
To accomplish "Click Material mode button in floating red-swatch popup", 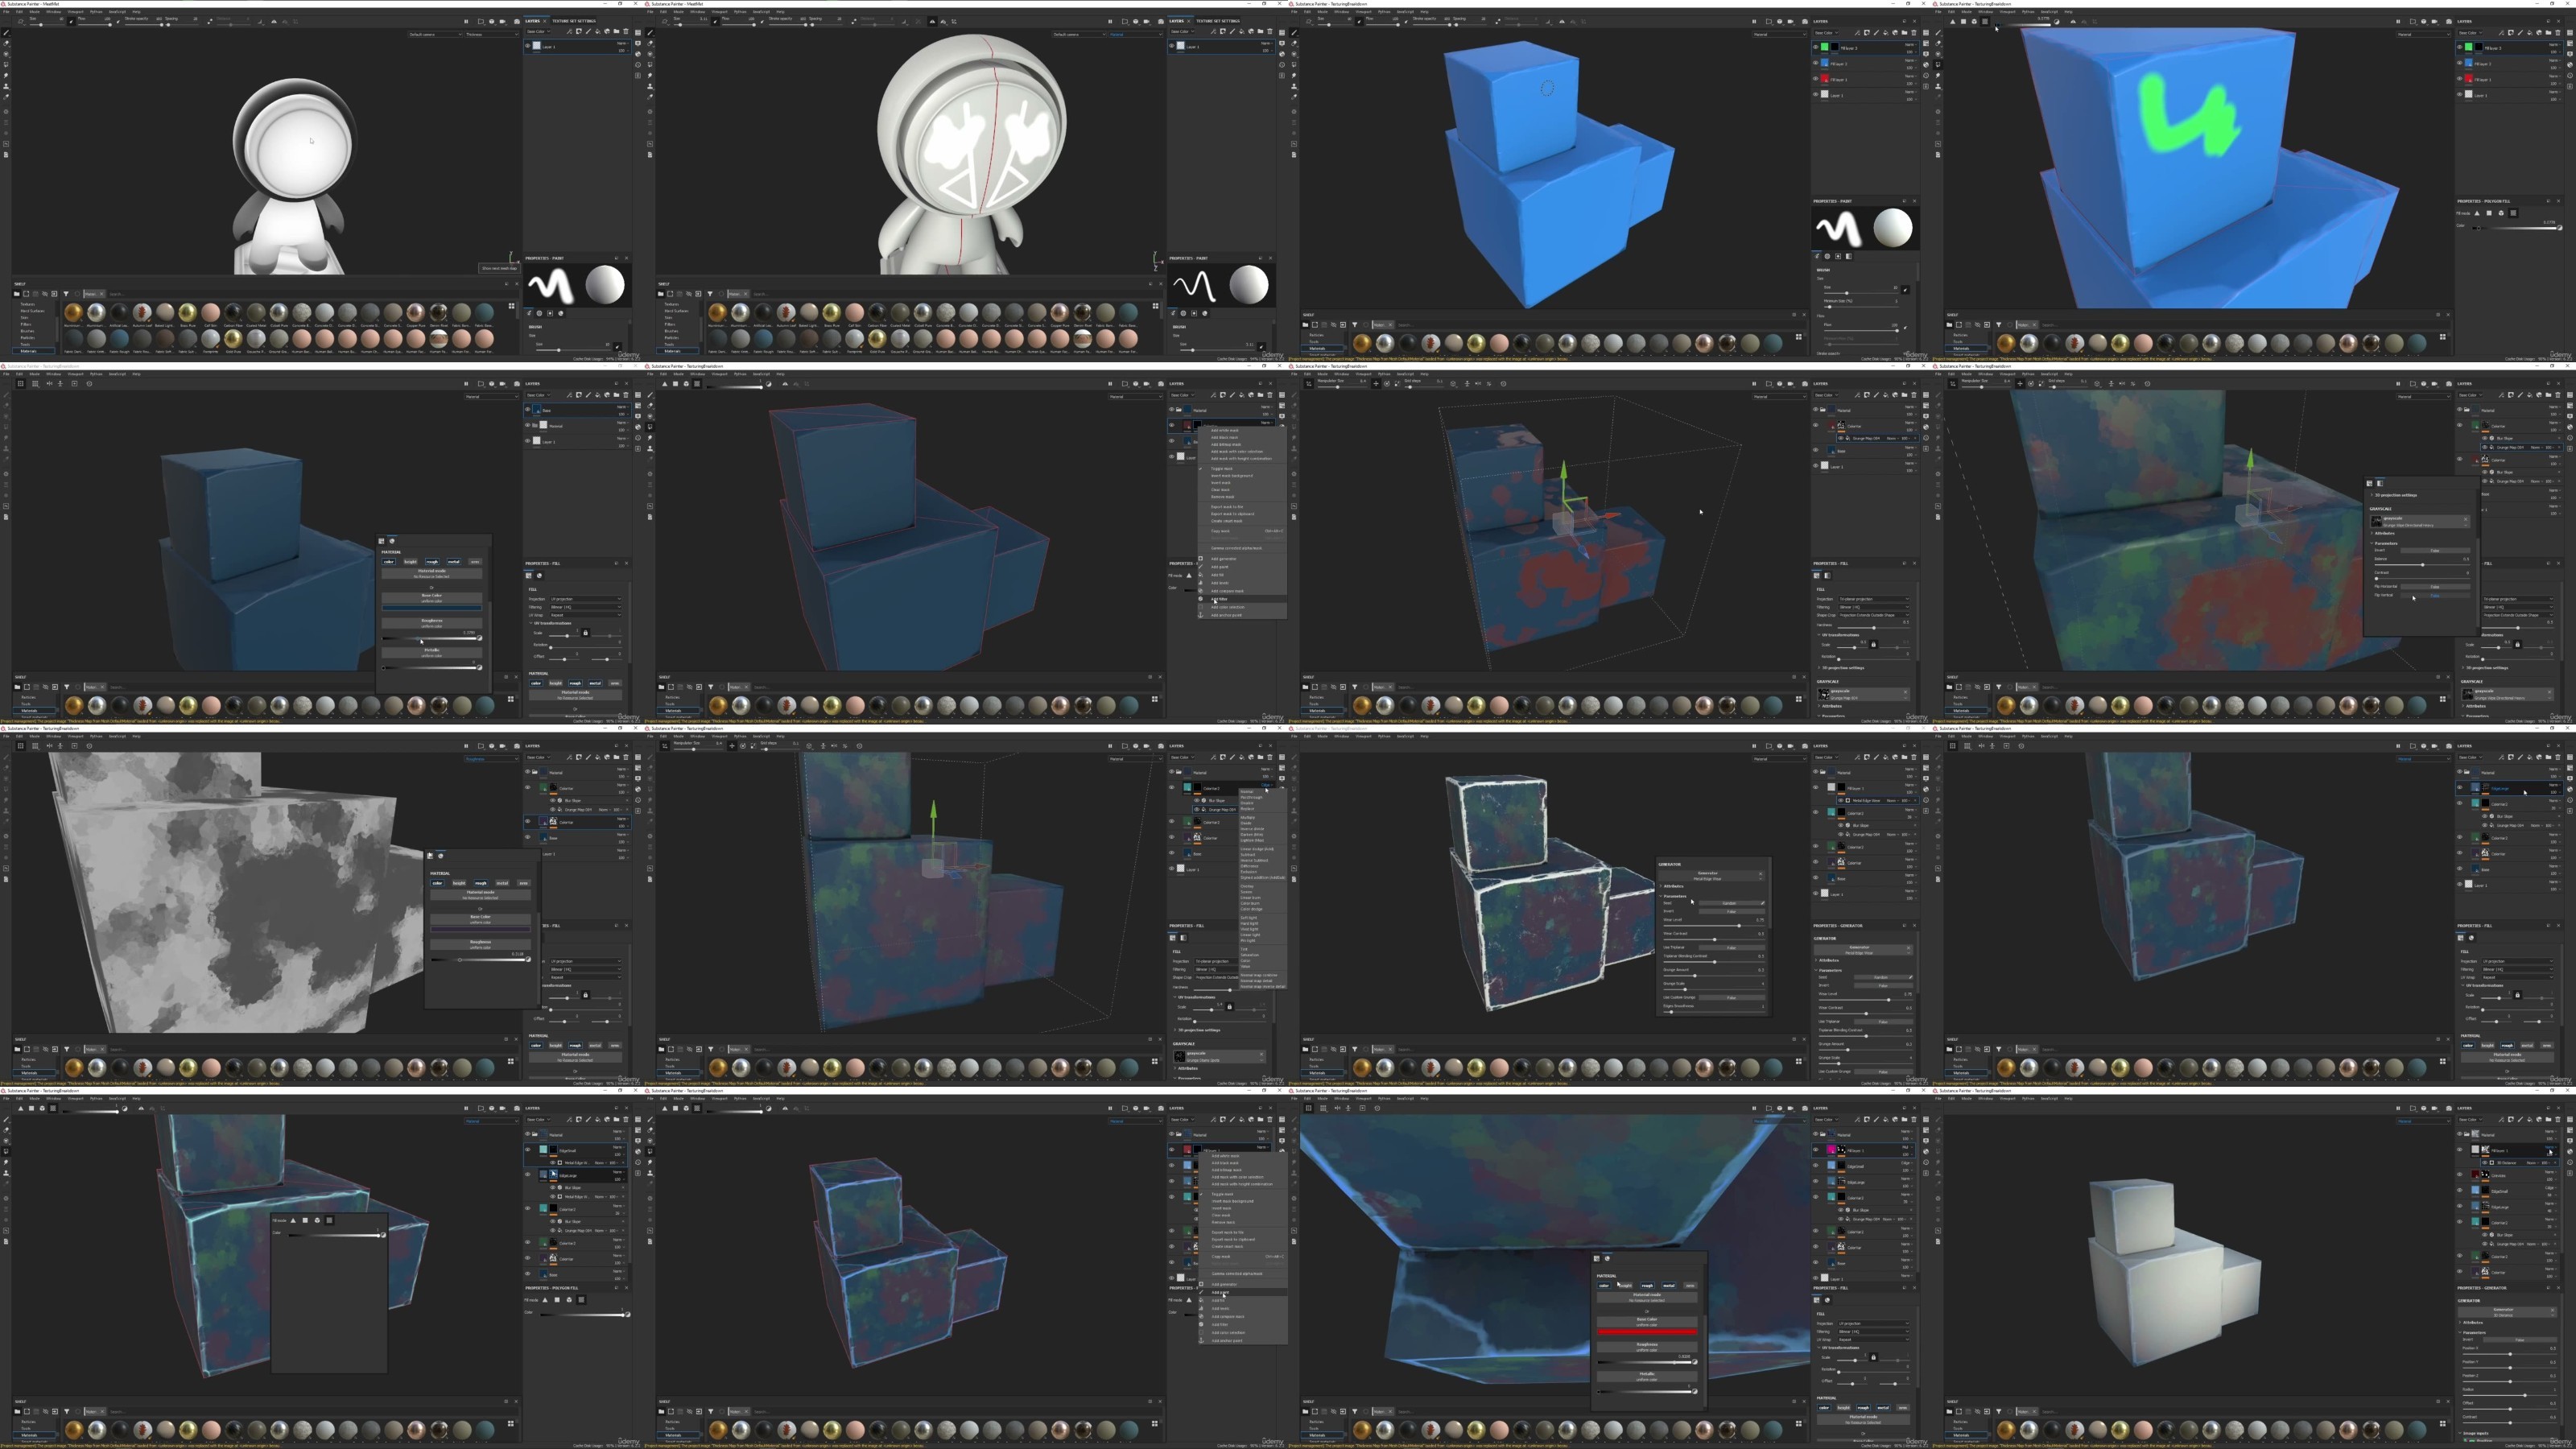I will point(1648,1298).
